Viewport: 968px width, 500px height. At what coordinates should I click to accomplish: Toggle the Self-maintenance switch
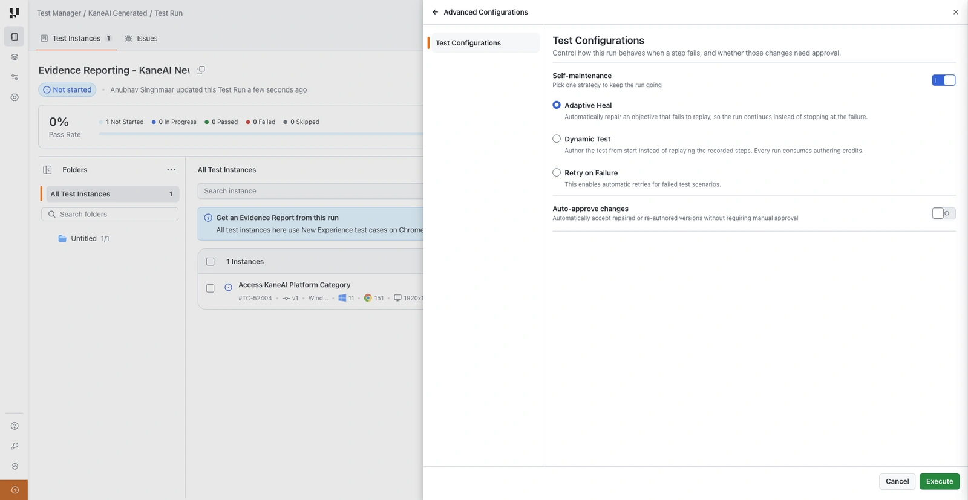[943, 80]
